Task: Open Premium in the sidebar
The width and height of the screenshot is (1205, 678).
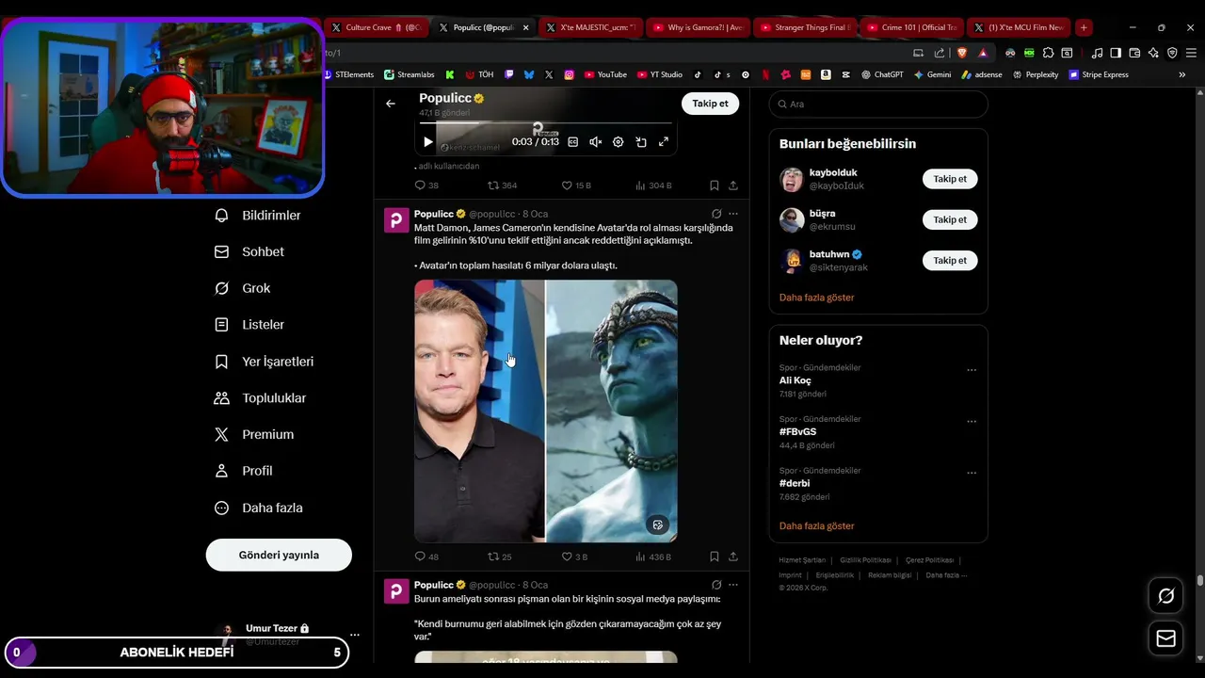Action: [254, 435]
